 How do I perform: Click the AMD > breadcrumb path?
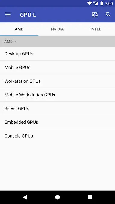coord(10,41)
